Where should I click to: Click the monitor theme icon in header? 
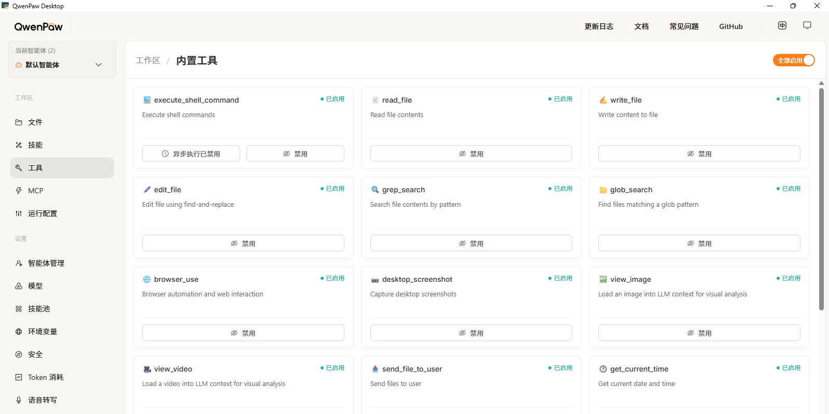coord(807,25)
